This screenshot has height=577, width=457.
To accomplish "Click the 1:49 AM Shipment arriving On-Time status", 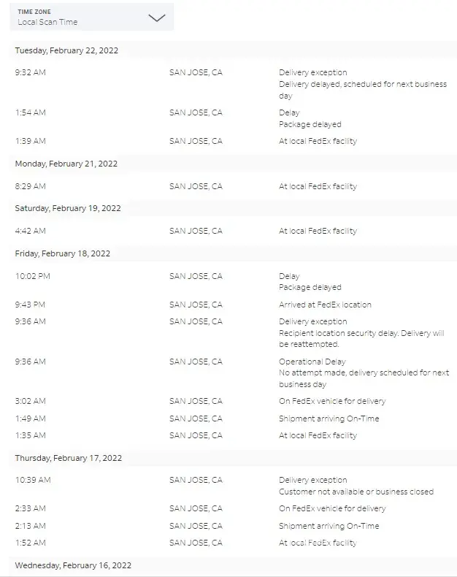I will 329,419.
